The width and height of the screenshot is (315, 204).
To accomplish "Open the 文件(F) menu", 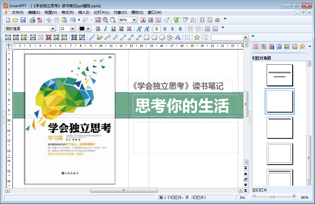I will (18, 12).
